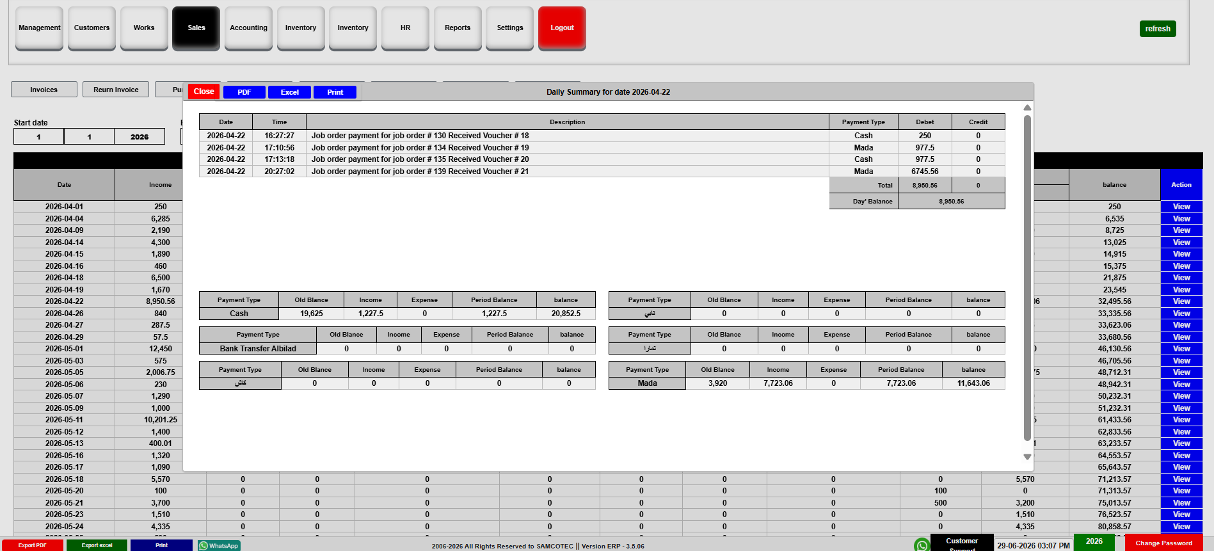Click date 2026-04-22 in main table

(64, 301)
